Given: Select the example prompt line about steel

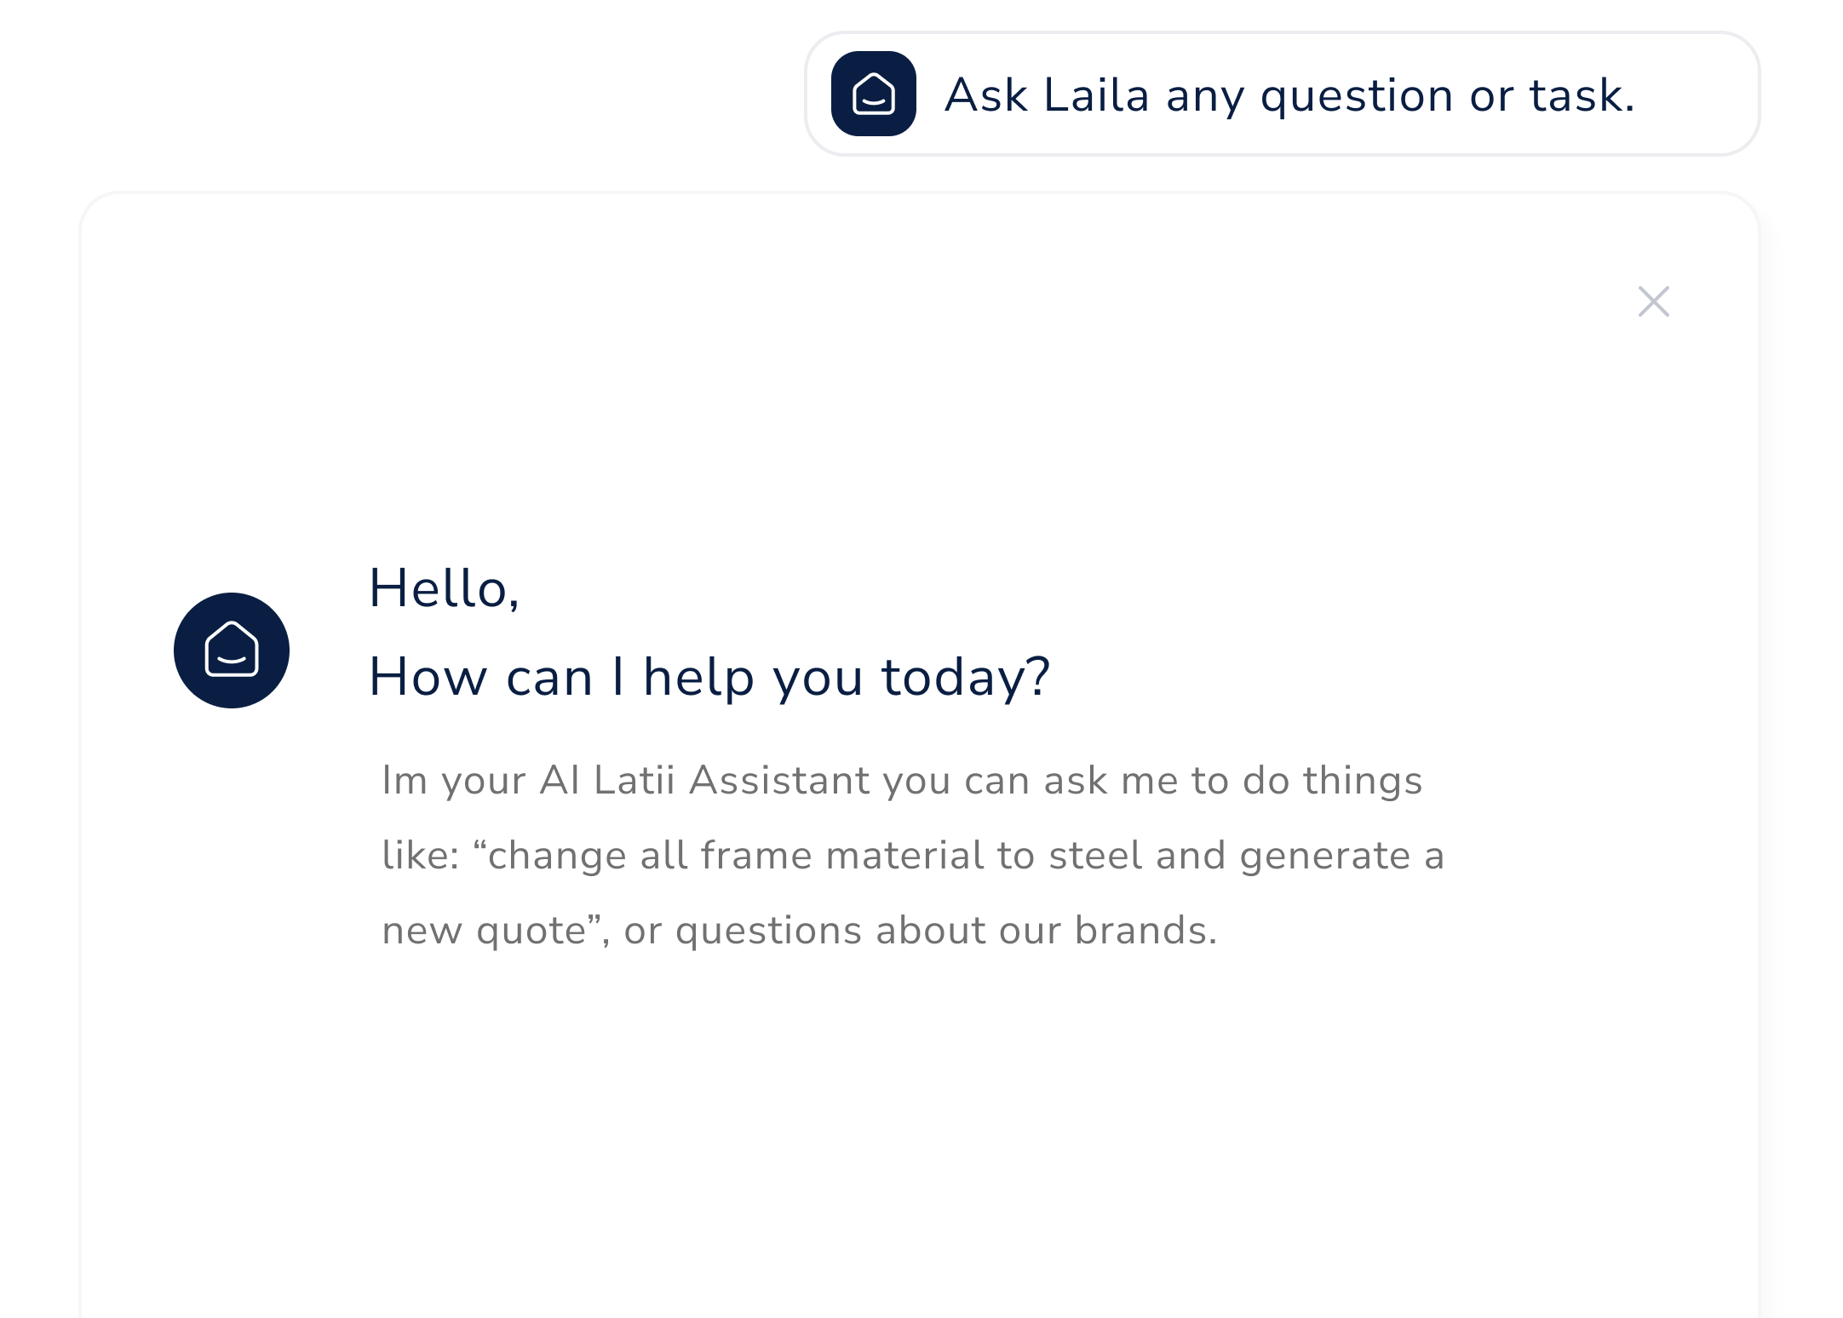Looking at the screenshot, I should (913, 855).
